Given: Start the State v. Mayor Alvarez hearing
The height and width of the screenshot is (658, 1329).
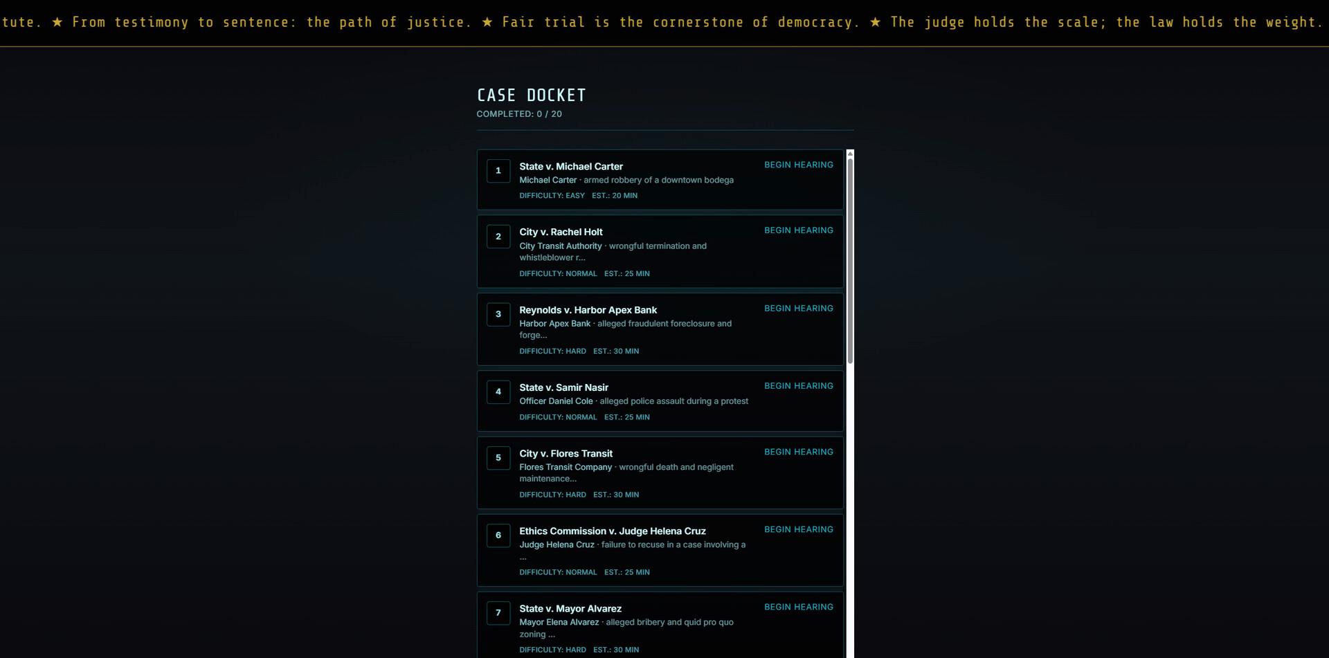Looking at the screenshot, I should tap(798, 607).
